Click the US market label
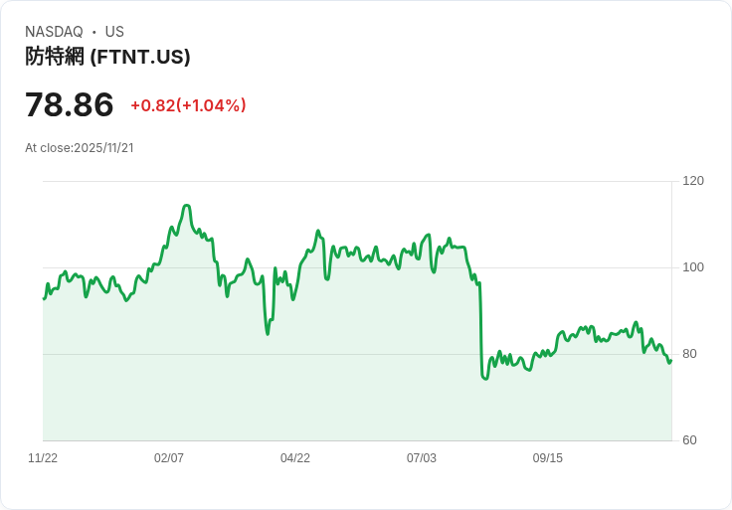Screen dimensions: 732x510 click(x=114, y=32)
